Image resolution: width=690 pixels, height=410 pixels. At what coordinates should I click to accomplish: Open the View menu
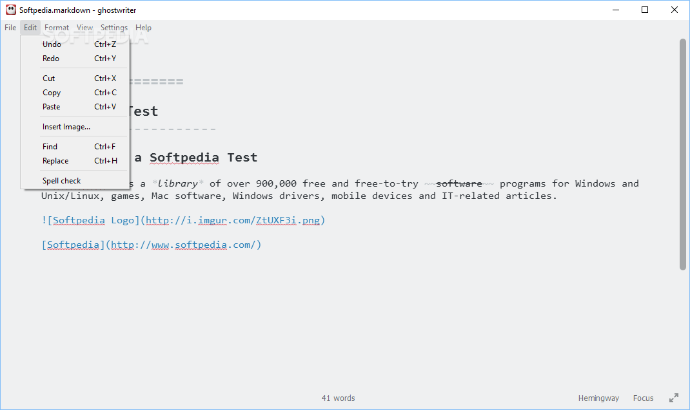(x=84, y=28)
